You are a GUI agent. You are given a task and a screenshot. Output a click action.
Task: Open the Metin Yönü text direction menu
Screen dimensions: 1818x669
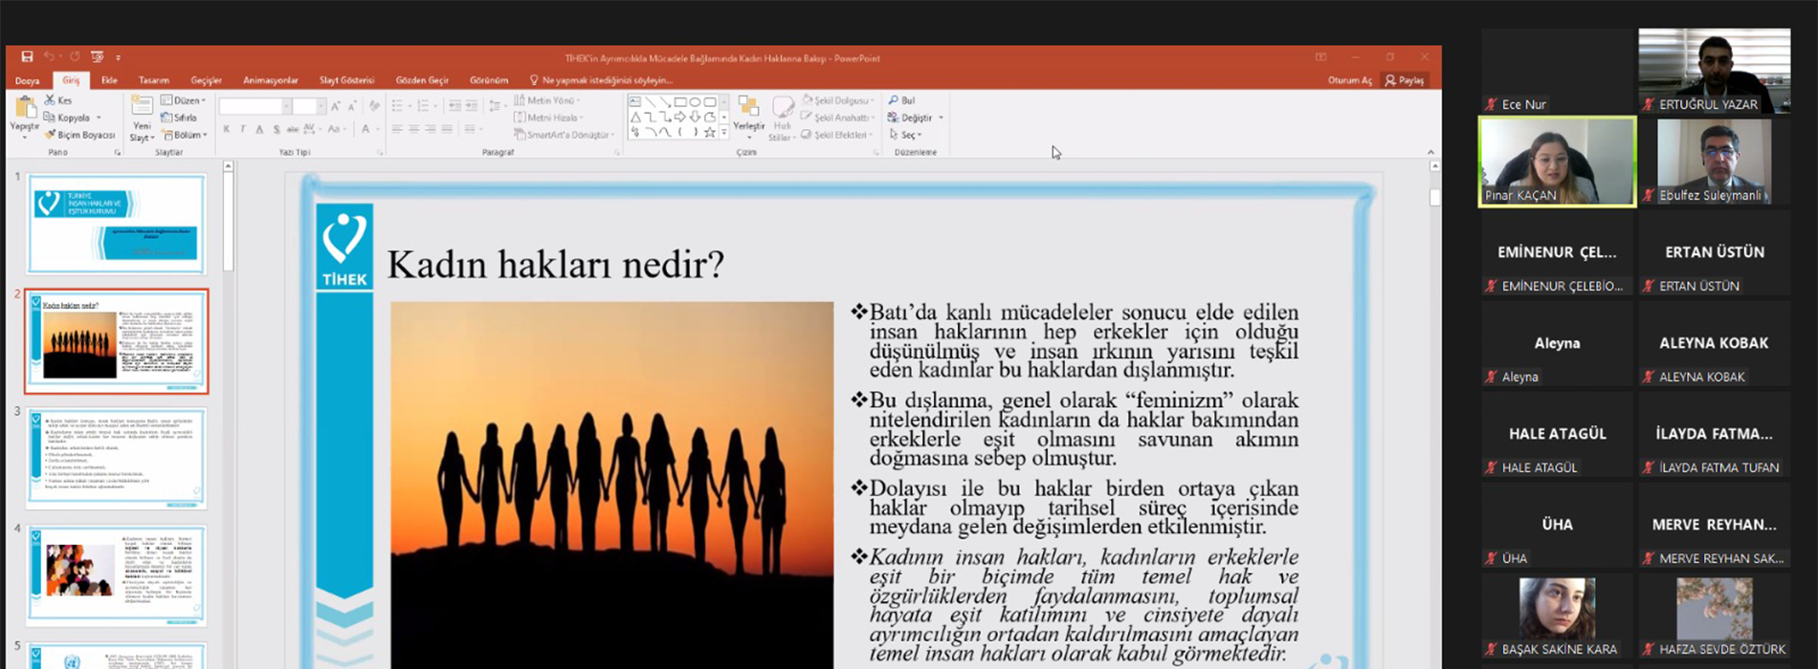[x=547, y=100]
